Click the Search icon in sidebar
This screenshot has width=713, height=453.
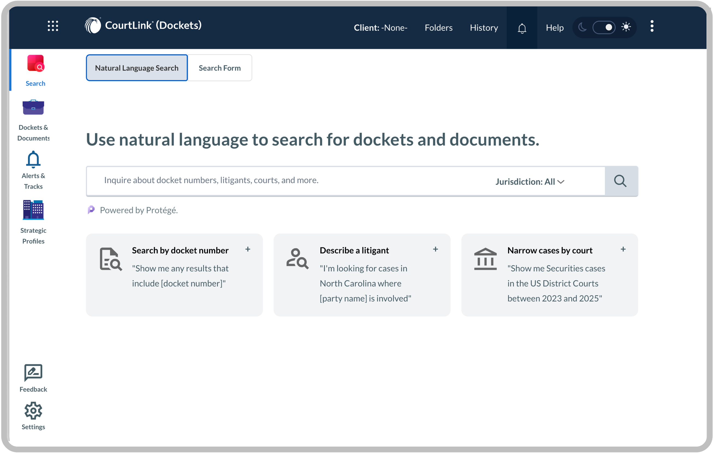pos(35,64)
